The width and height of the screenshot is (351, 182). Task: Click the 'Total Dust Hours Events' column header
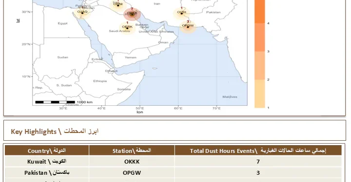point(258,151)
